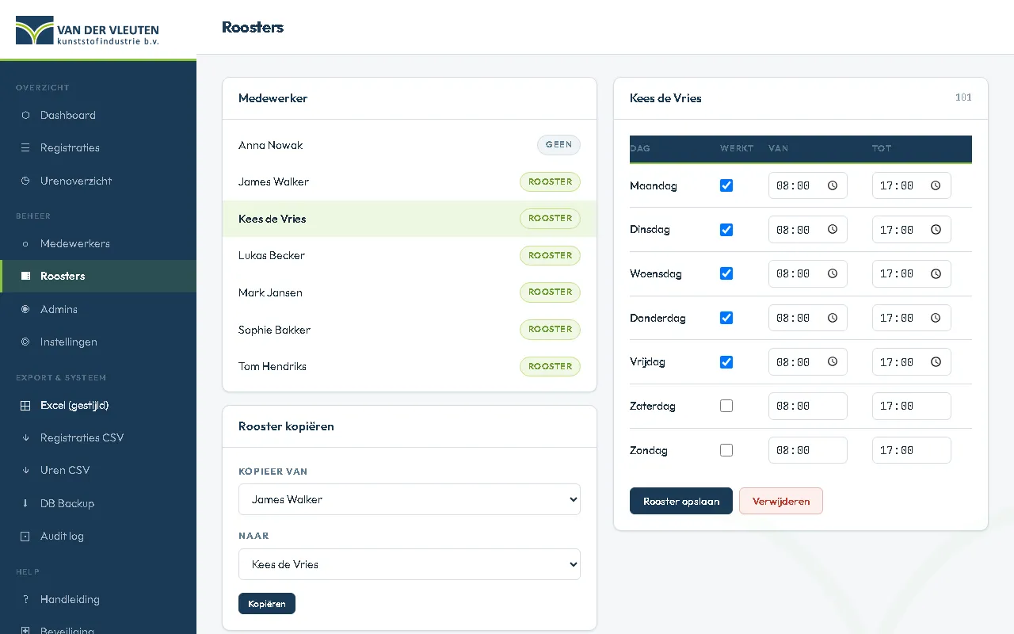This screenshot has height=634, width=1014.
Task: Click the Verwijderen button
Action: [x=781, y=501]
